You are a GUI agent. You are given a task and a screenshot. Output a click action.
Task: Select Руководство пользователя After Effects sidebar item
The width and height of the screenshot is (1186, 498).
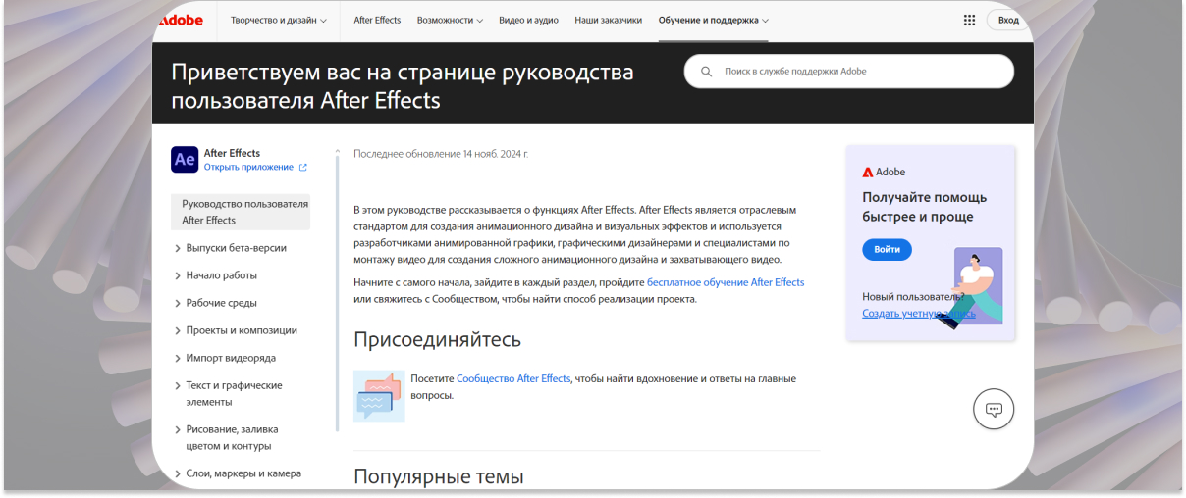click(241, 212)
